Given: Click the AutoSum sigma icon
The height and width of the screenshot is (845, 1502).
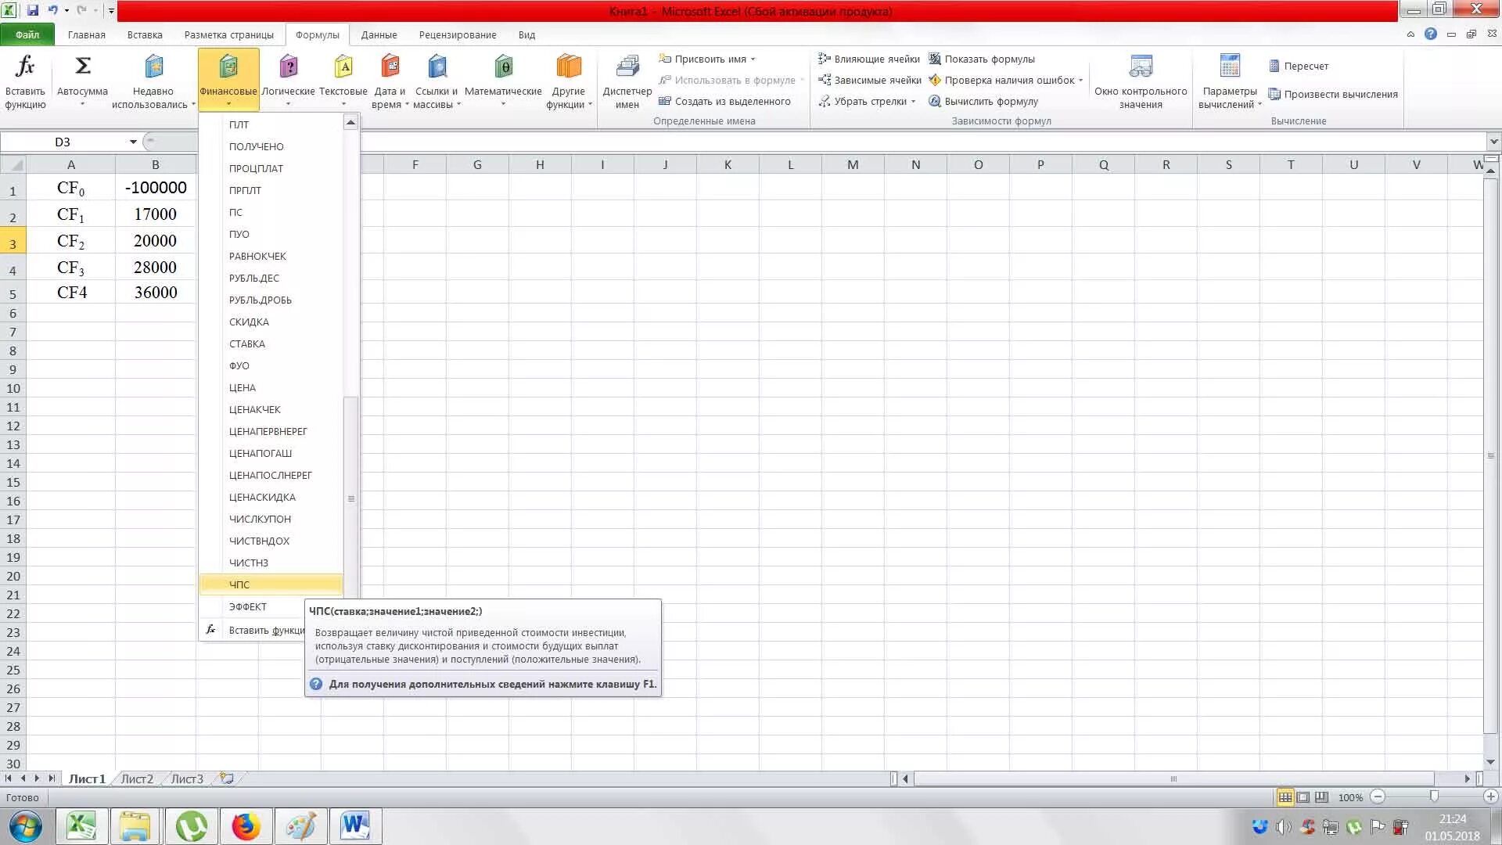Looking at the screenshot, I should (82, 67).
